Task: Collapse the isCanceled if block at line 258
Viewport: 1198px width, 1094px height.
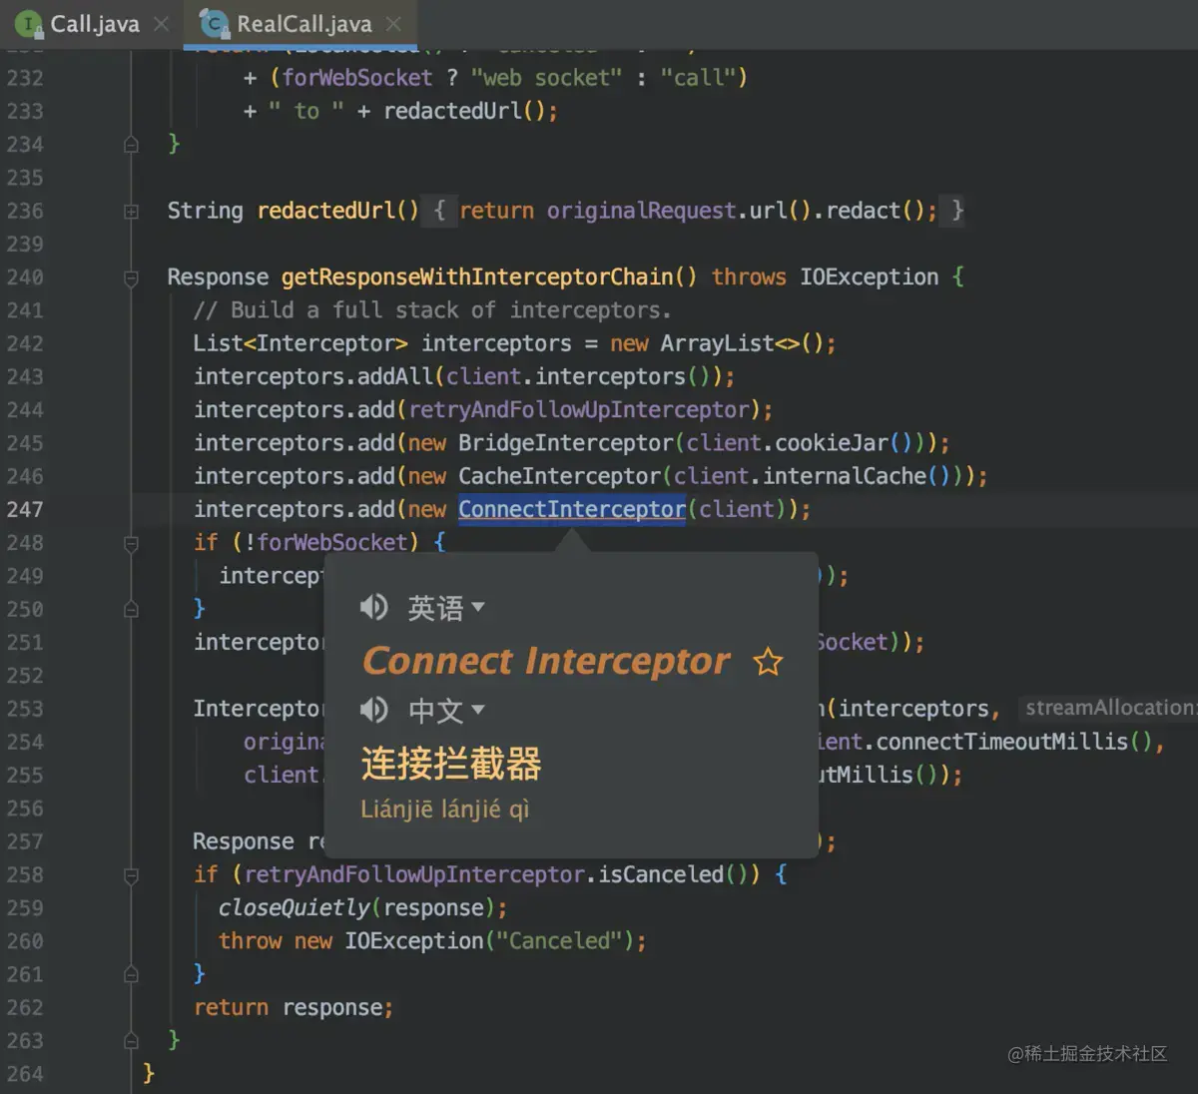Action: coord(131,875)
